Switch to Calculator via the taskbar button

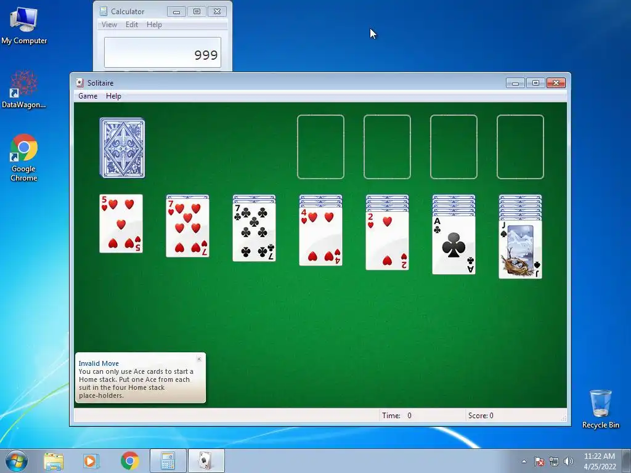[168, 461]
